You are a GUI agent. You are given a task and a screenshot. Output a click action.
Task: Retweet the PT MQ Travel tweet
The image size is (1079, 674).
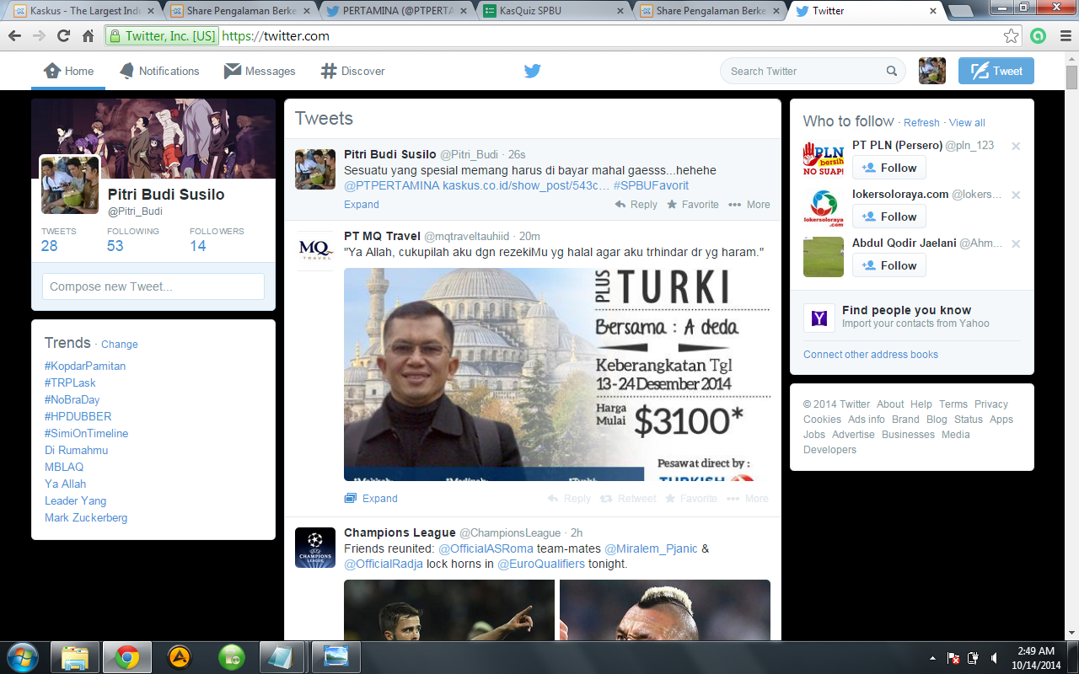tap(628, 499)
